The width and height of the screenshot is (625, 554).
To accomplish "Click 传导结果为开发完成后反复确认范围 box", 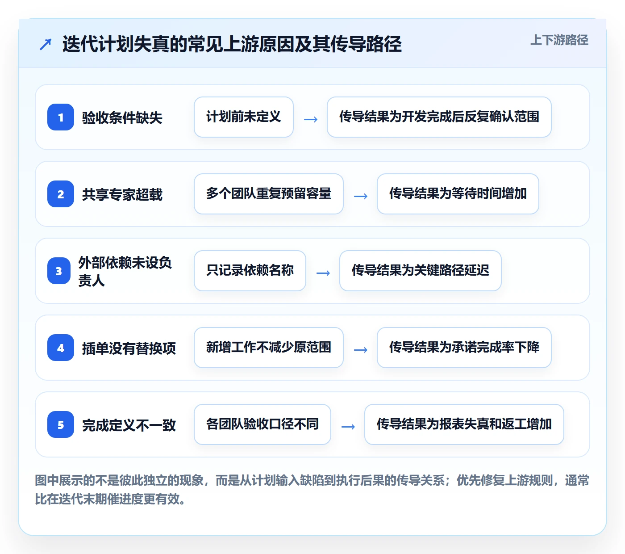I will pyautogui.click(x=439, y=117).
